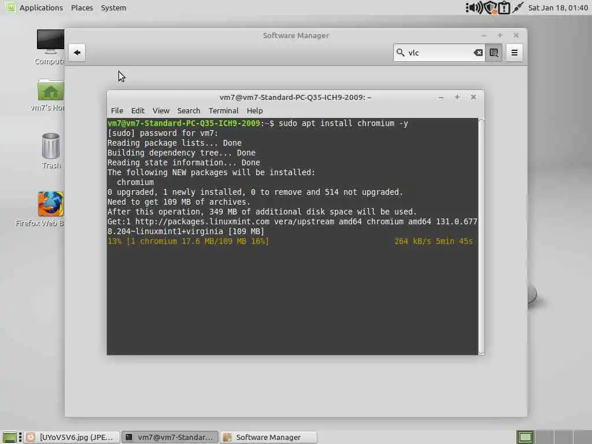
Task: Open the network connection tray icon
Action: (x=518, y=8)
